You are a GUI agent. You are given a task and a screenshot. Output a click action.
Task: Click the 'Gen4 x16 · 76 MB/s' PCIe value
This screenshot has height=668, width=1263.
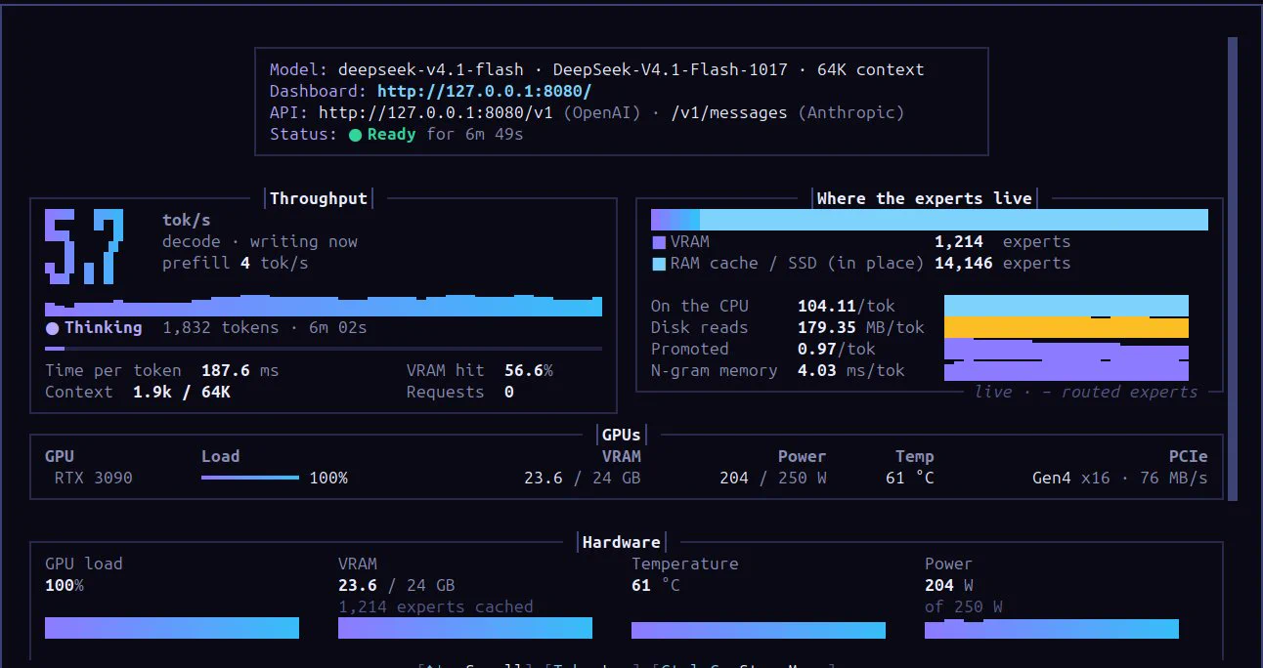tap(1120, 478)
